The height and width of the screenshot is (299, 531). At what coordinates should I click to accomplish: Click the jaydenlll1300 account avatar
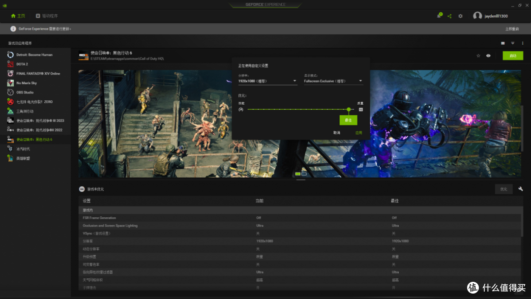point(477,16)
